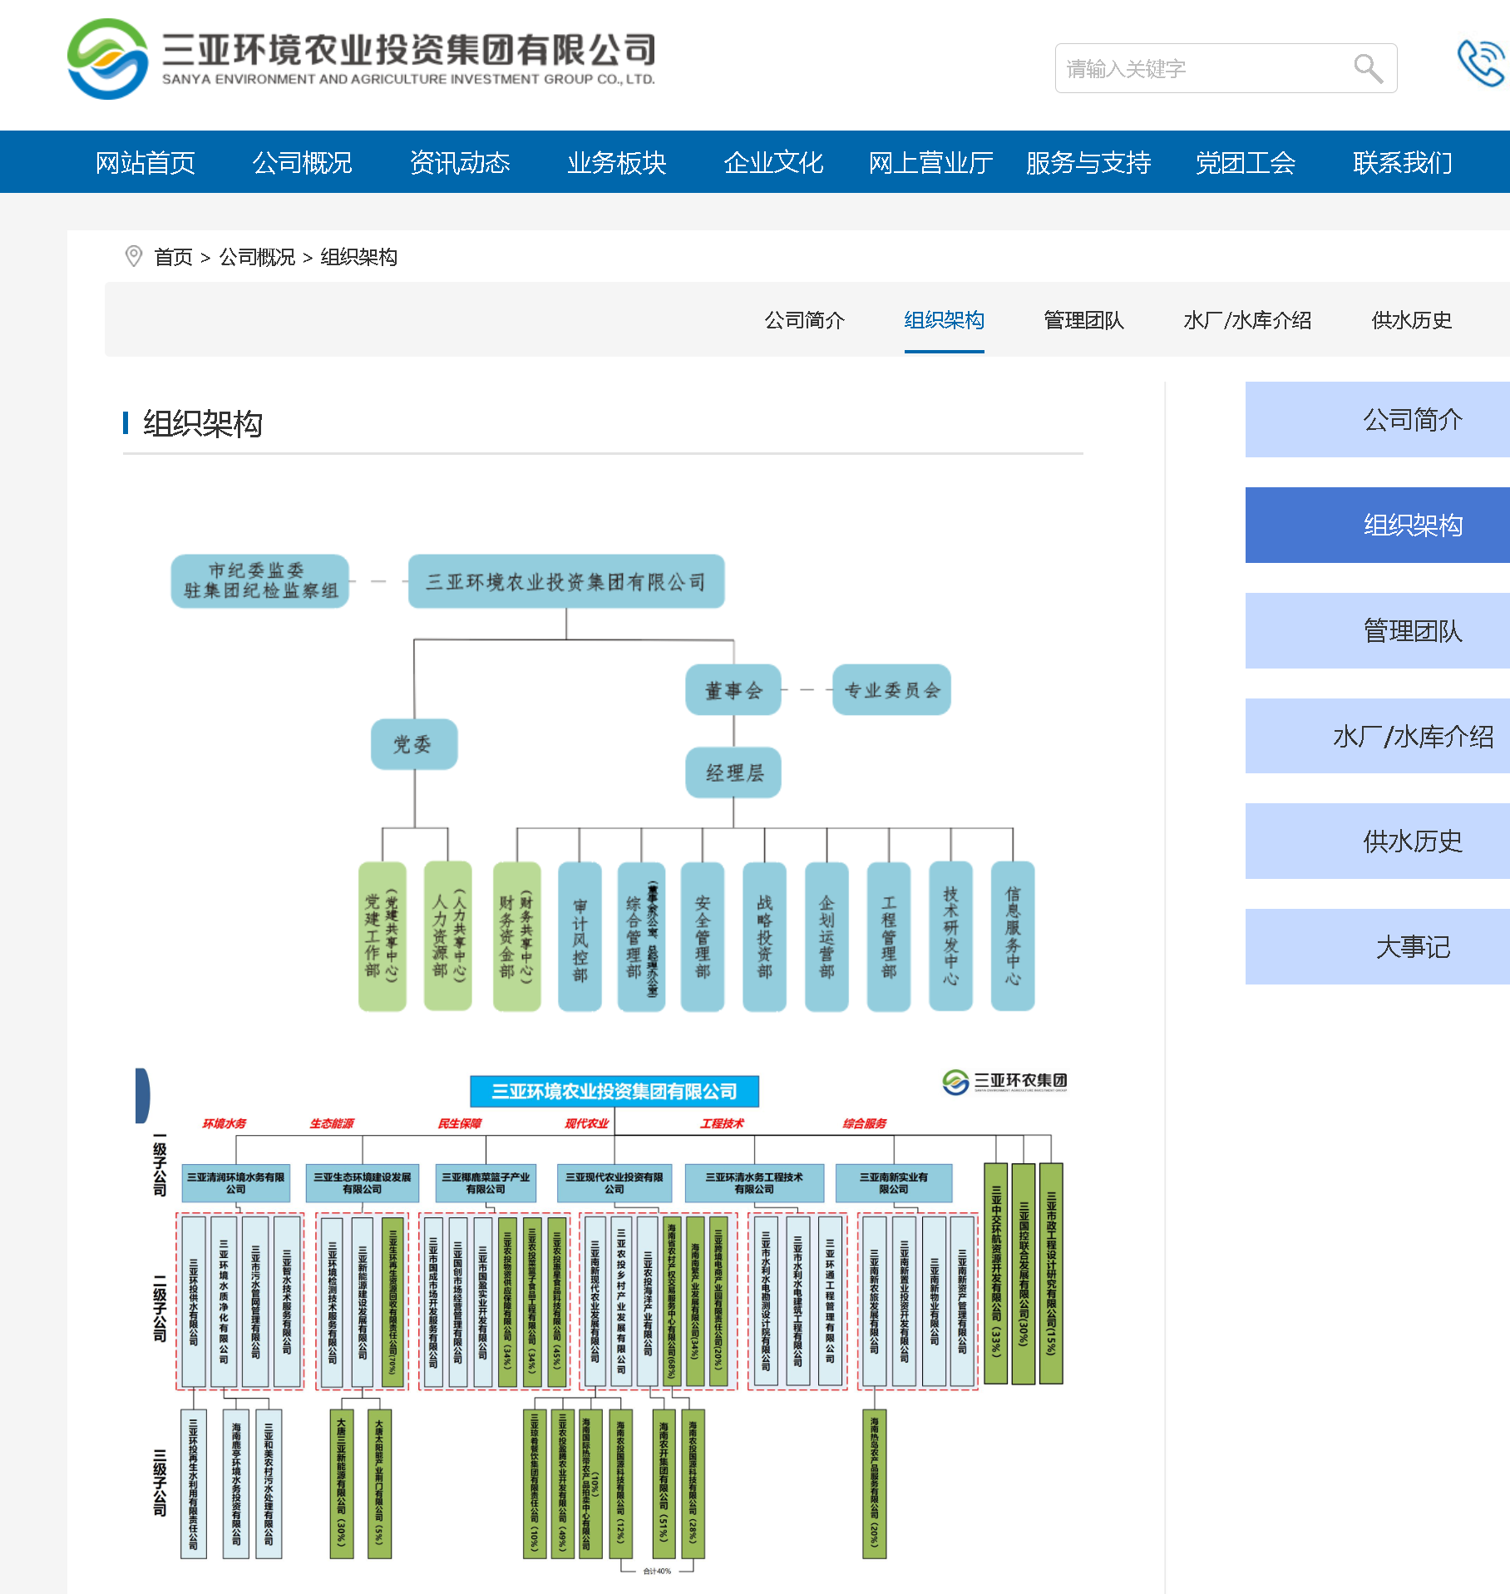Viewport: 1510px width, 1594px height.
Task: Click the 专业委员会 box in the org chart
Action: [x=891, y=689]
